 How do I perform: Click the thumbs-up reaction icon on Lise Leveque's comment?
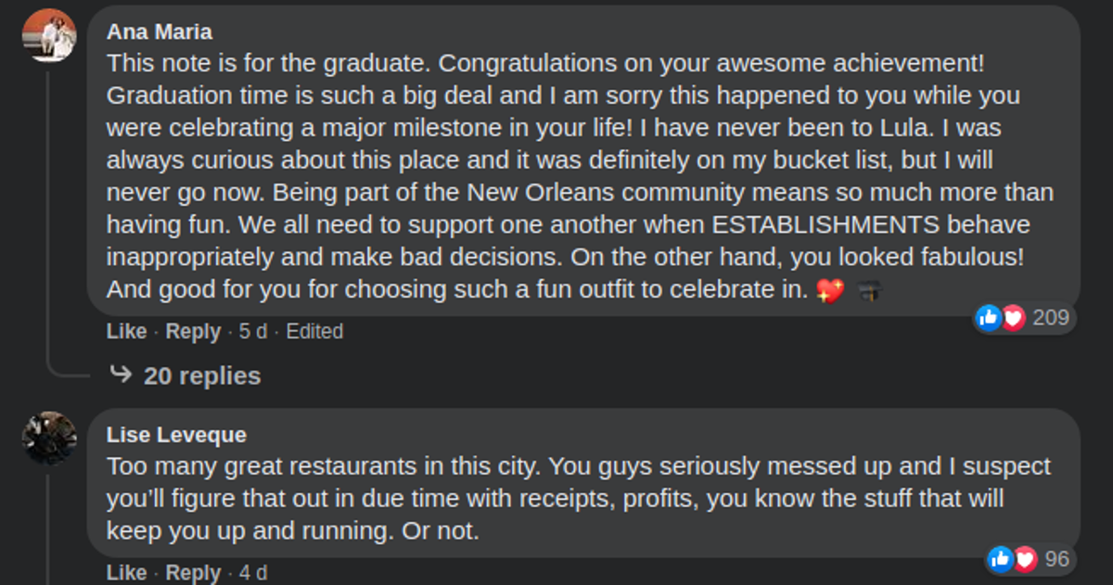click(x=1002, y=559)
